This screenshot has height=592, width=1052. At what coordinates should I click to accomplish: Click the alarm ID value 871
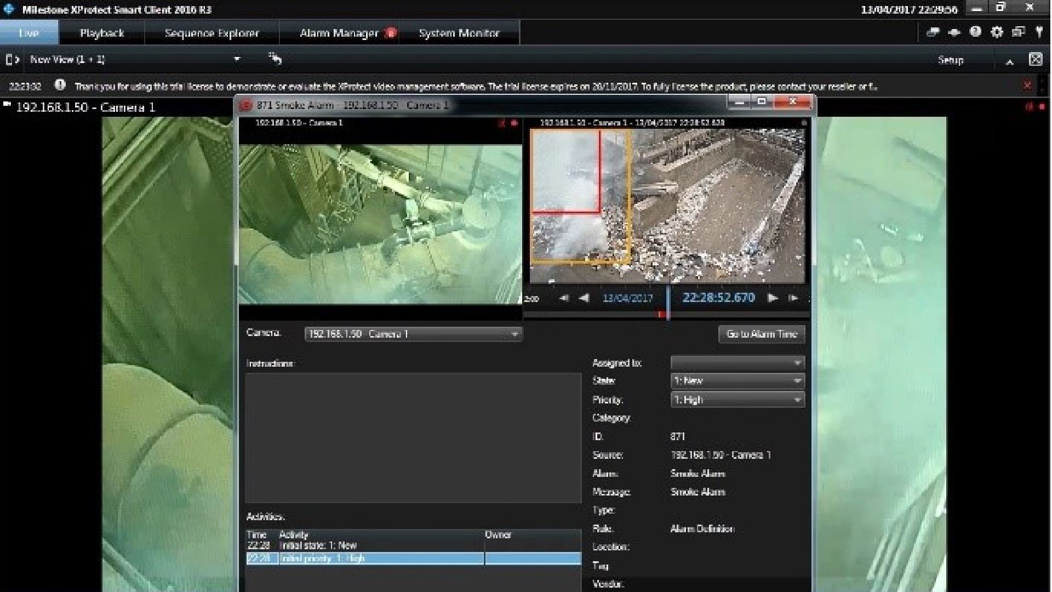coord(678,436)
